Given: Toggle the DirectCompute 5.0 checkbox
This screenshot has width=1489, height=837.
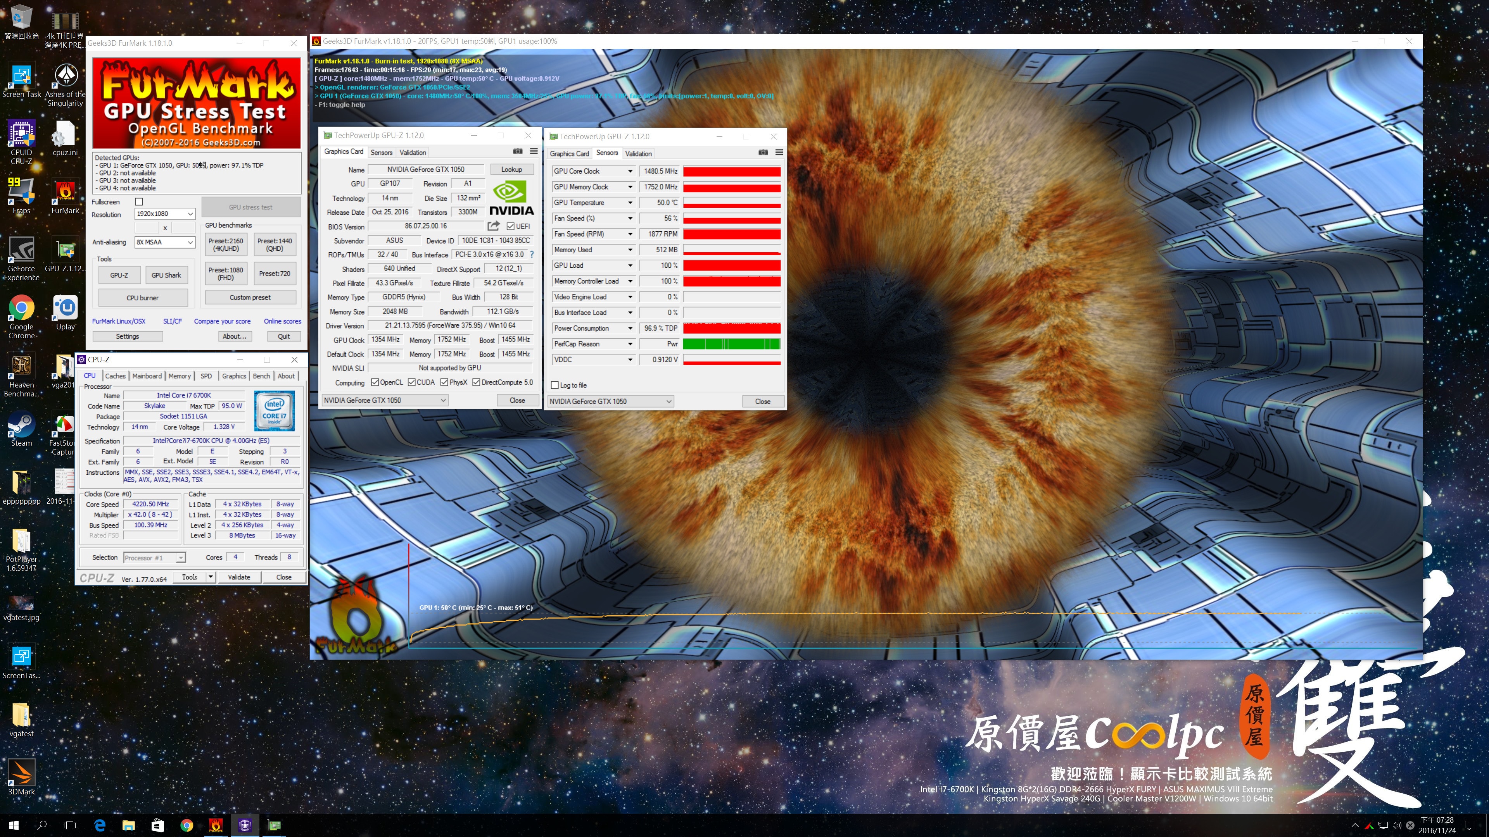Looking at the screenshot, I should tap(476, 382).
